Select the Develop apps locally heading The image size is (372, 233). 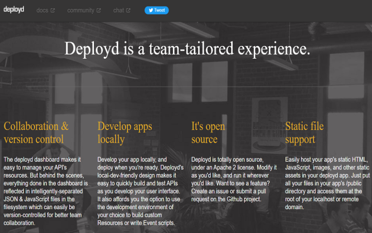click(x=124, y=133)
